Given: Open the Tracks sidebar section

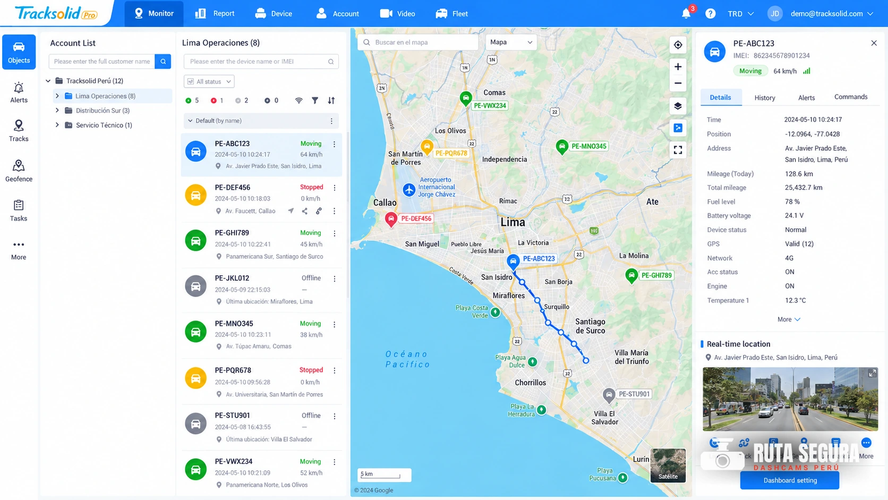Looking at the screenshot, I should (19, 131).
